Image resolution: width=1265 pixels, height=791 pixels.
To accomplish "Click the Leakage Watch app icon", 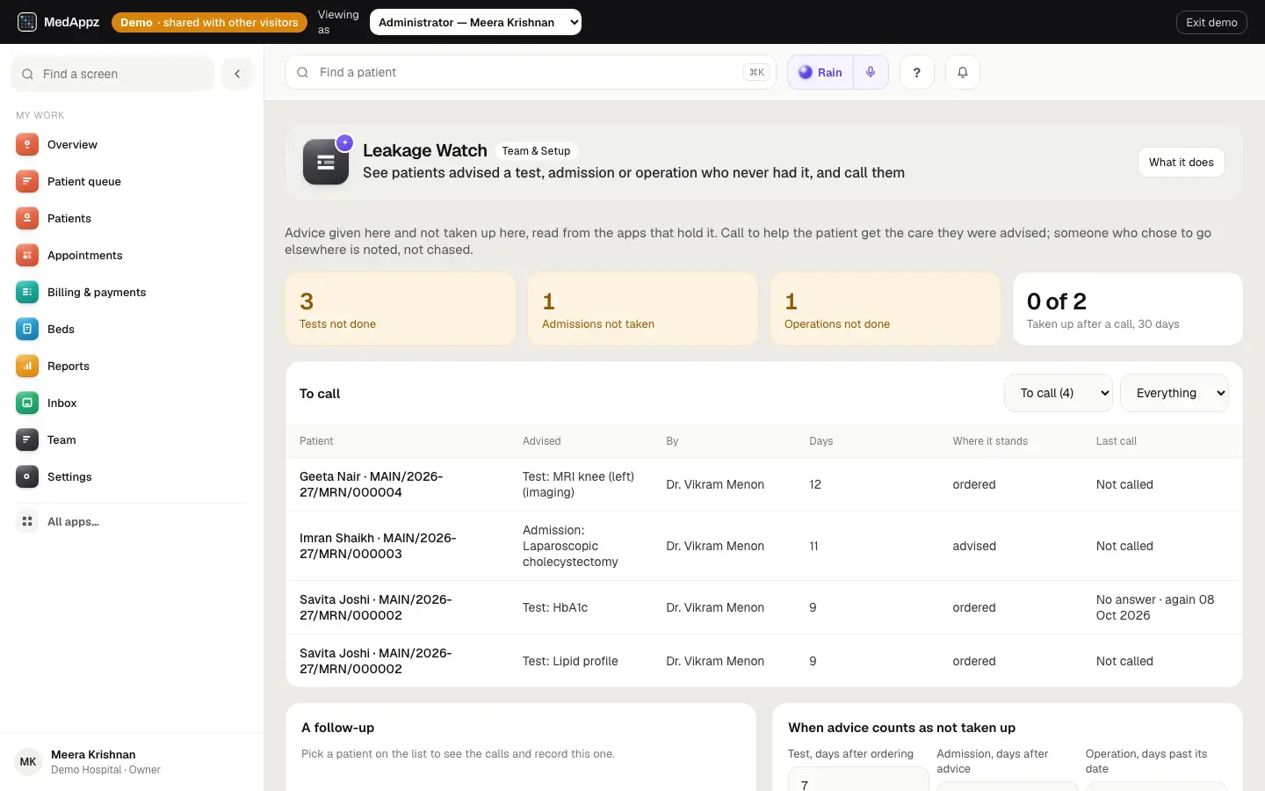I will [326, 162].
